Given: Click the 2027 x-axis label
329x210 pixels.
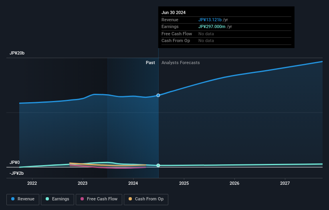Looking at the screenshot, I should click(x=285, y=184).
